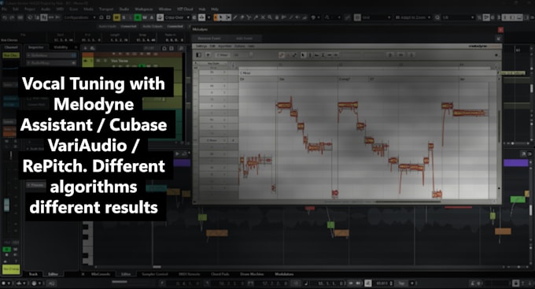Toggle the Solo (S) state button
535x289 pixels.
click(124, 17)
